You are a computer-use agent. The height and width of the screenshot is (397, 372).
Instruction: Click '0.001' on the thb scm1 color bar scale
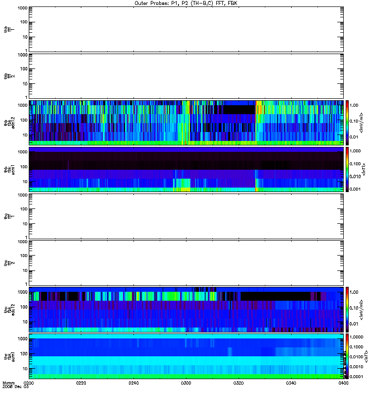(x=355, y=189)
